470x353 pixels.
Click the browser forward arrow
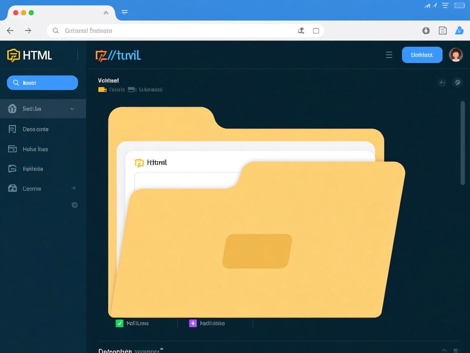[28, 31]
